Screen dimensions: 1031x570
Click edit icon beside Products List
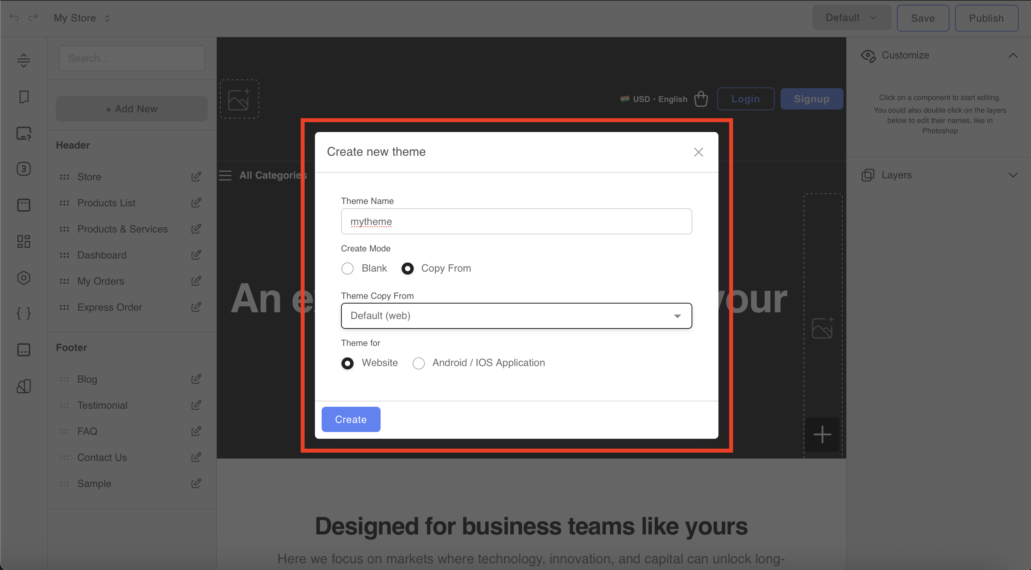[x=196, y=203]
